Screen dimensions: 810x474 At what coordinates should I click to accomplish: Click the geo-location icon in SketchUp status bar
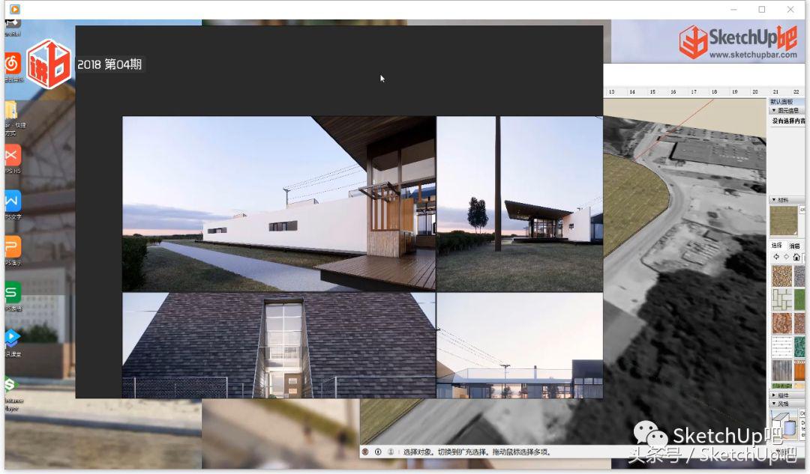[365, 452]
